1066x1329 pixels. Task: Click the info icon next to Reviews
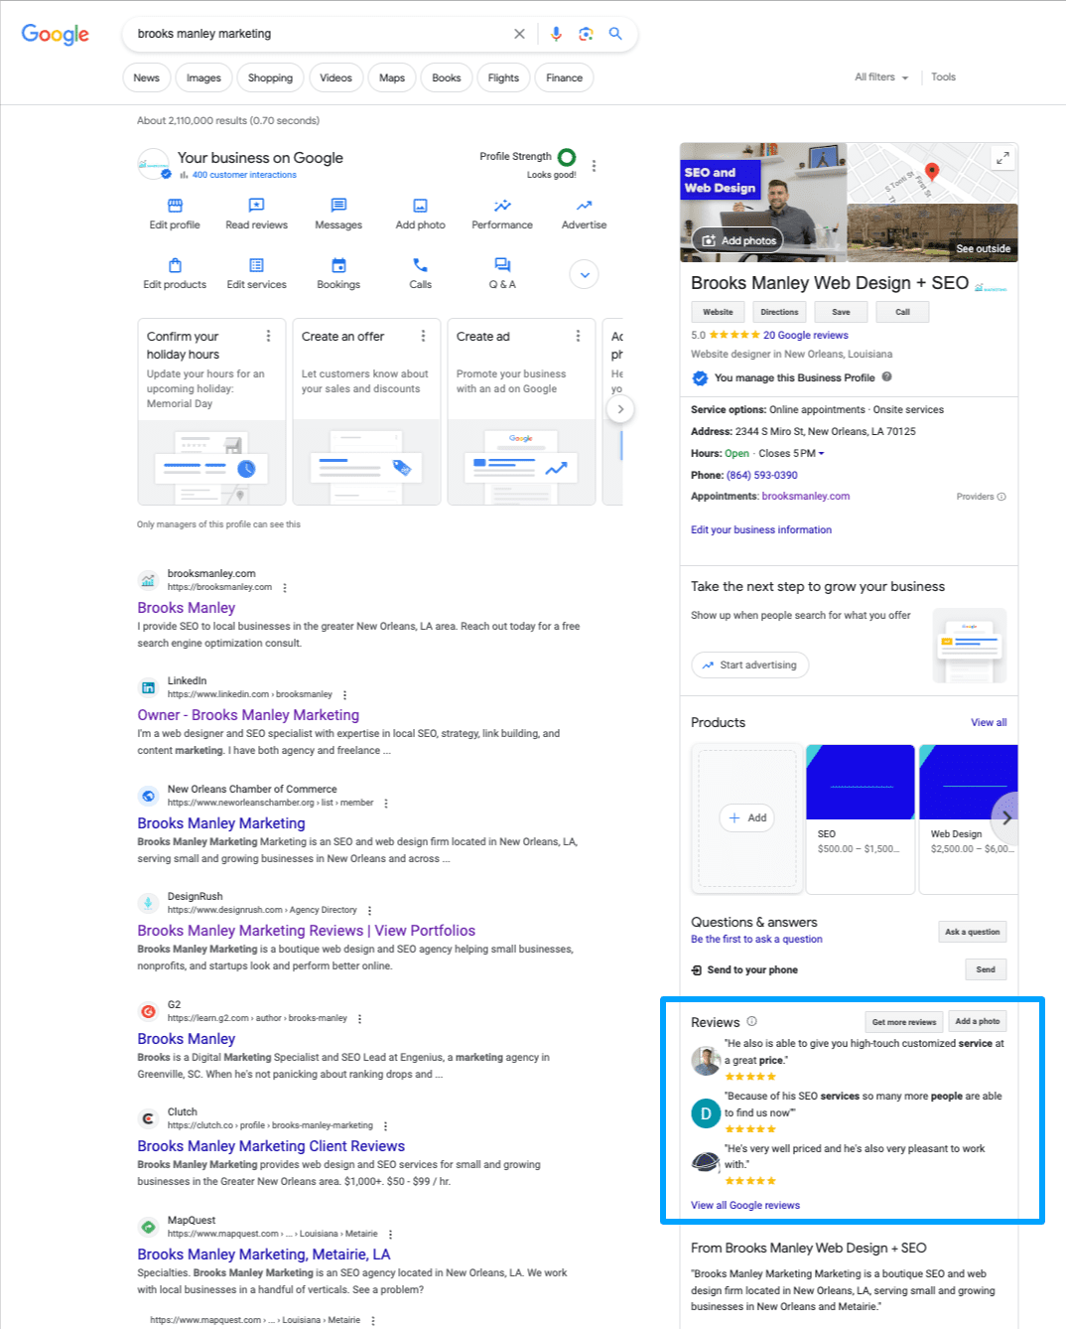(751, 1021)
